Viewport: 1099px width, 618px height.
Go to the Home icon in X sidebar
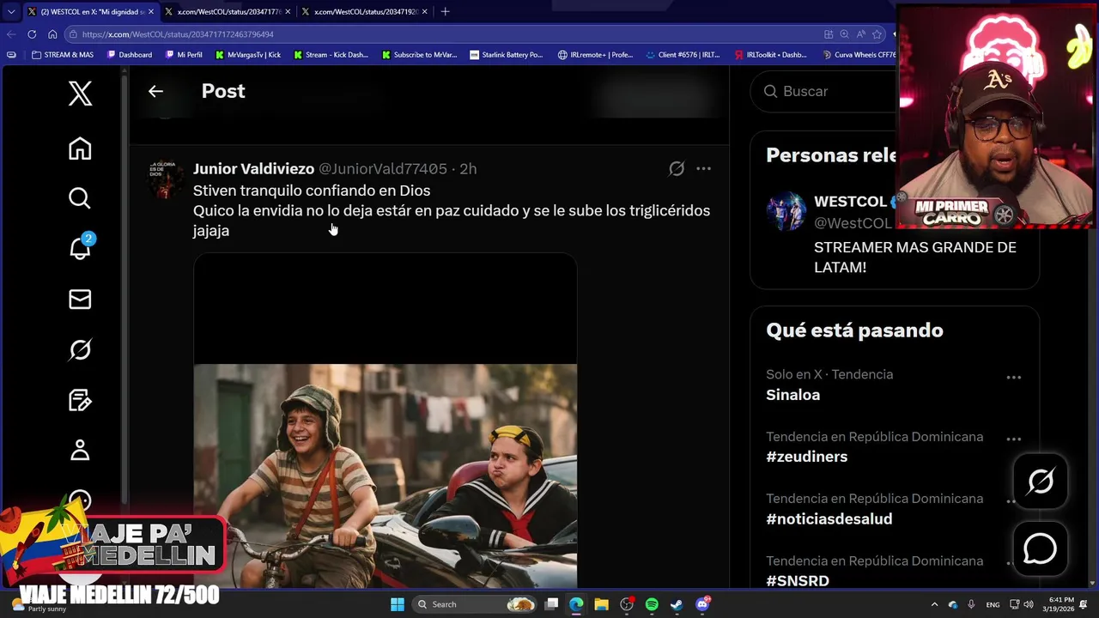coord(80,148)
